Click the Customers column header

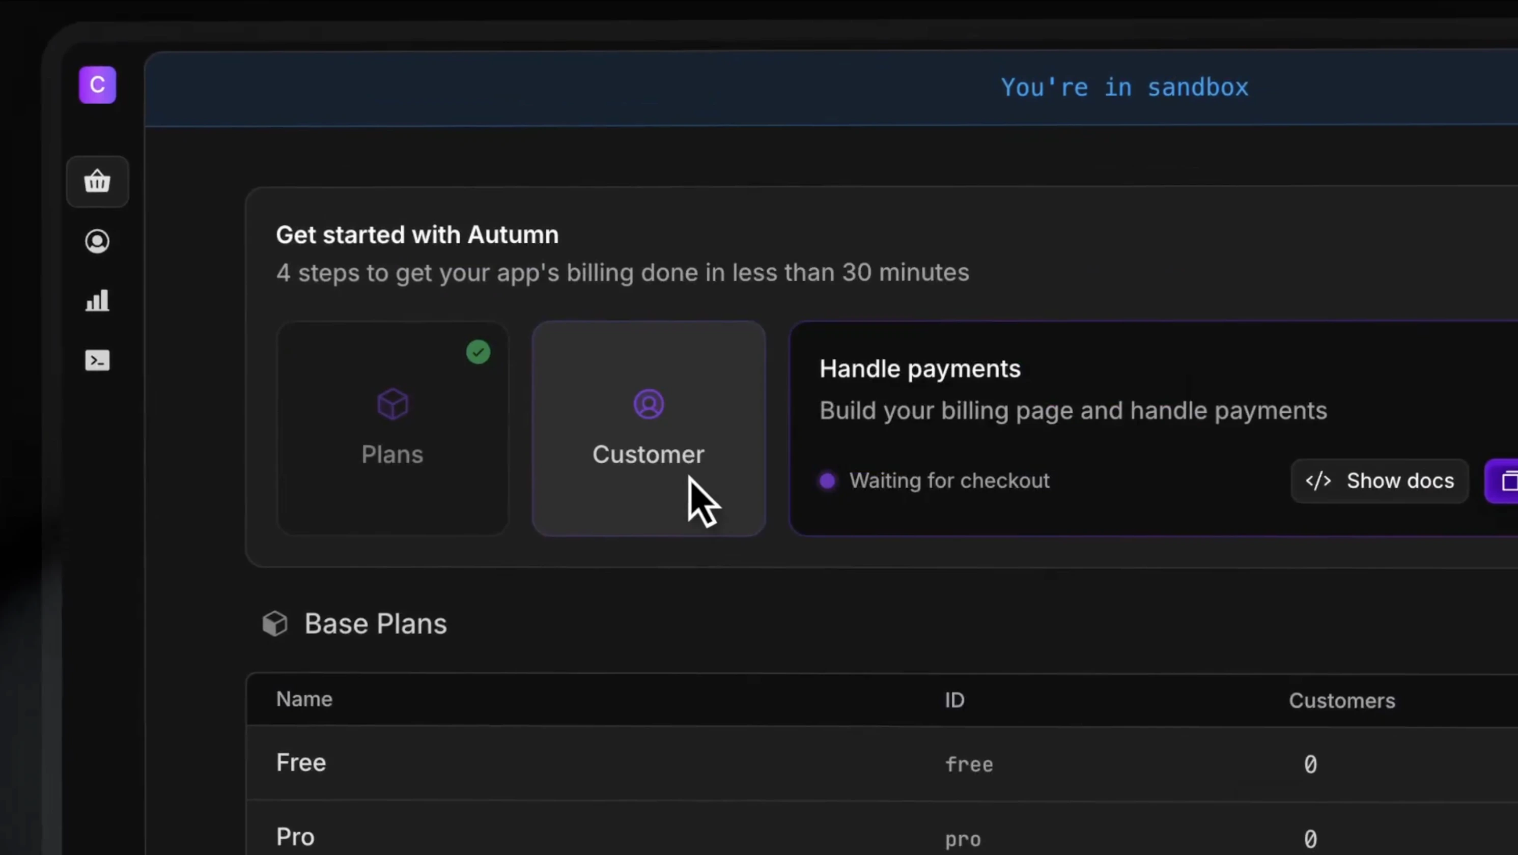[x=1342, y=701]
